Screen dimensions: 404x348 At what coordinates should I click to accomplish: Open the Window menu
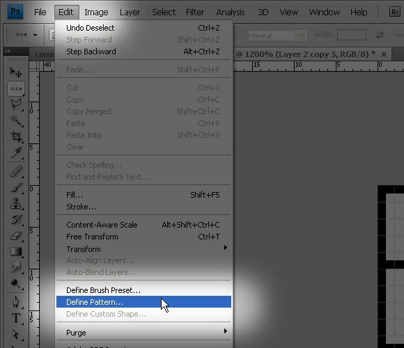pyautogui.click(x=325, y=12)
